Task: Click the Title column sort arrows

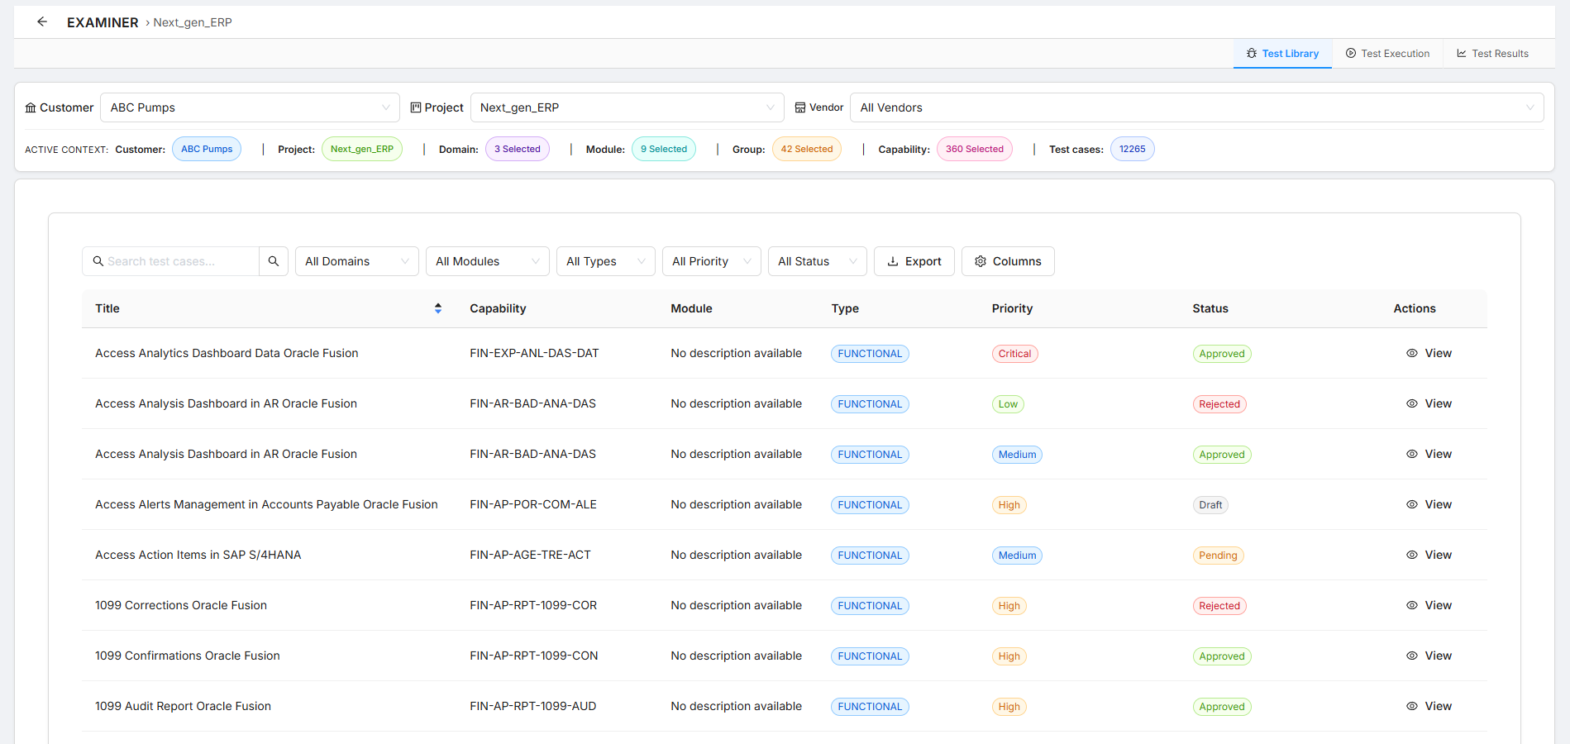Action: pos(438,308)
